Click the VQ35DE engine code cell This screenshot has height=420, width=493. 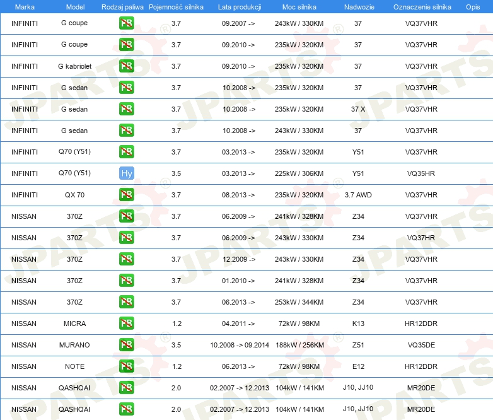point(421,345)
